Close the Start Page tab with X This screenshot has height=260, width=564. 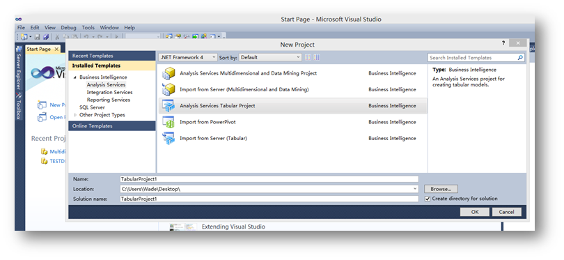[56, 49]
